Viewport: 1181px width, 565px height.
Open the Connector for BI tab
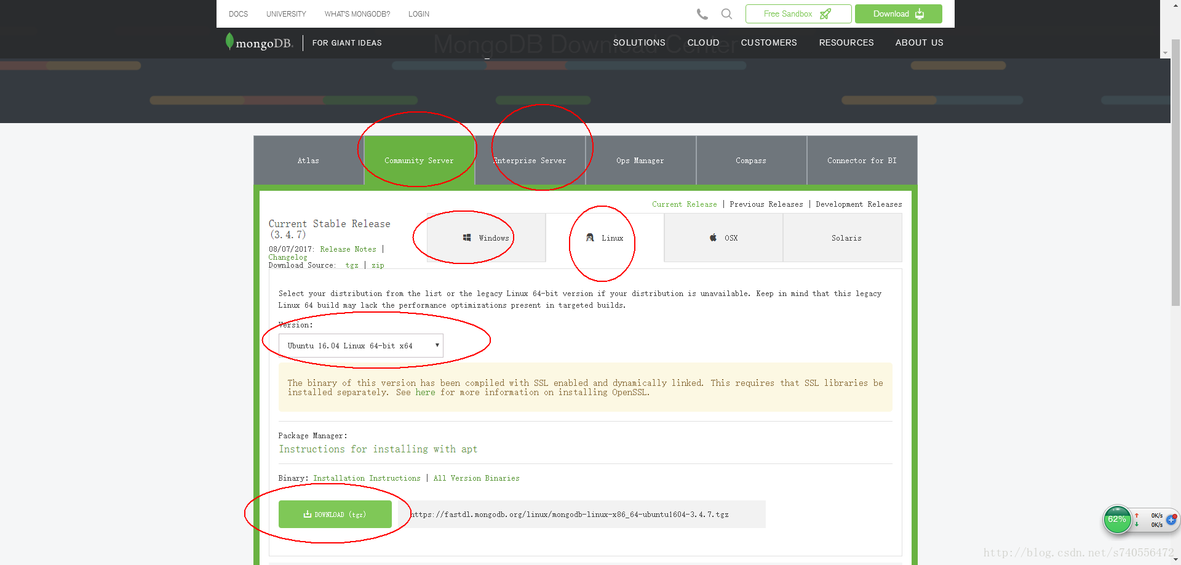click(862, 160)
